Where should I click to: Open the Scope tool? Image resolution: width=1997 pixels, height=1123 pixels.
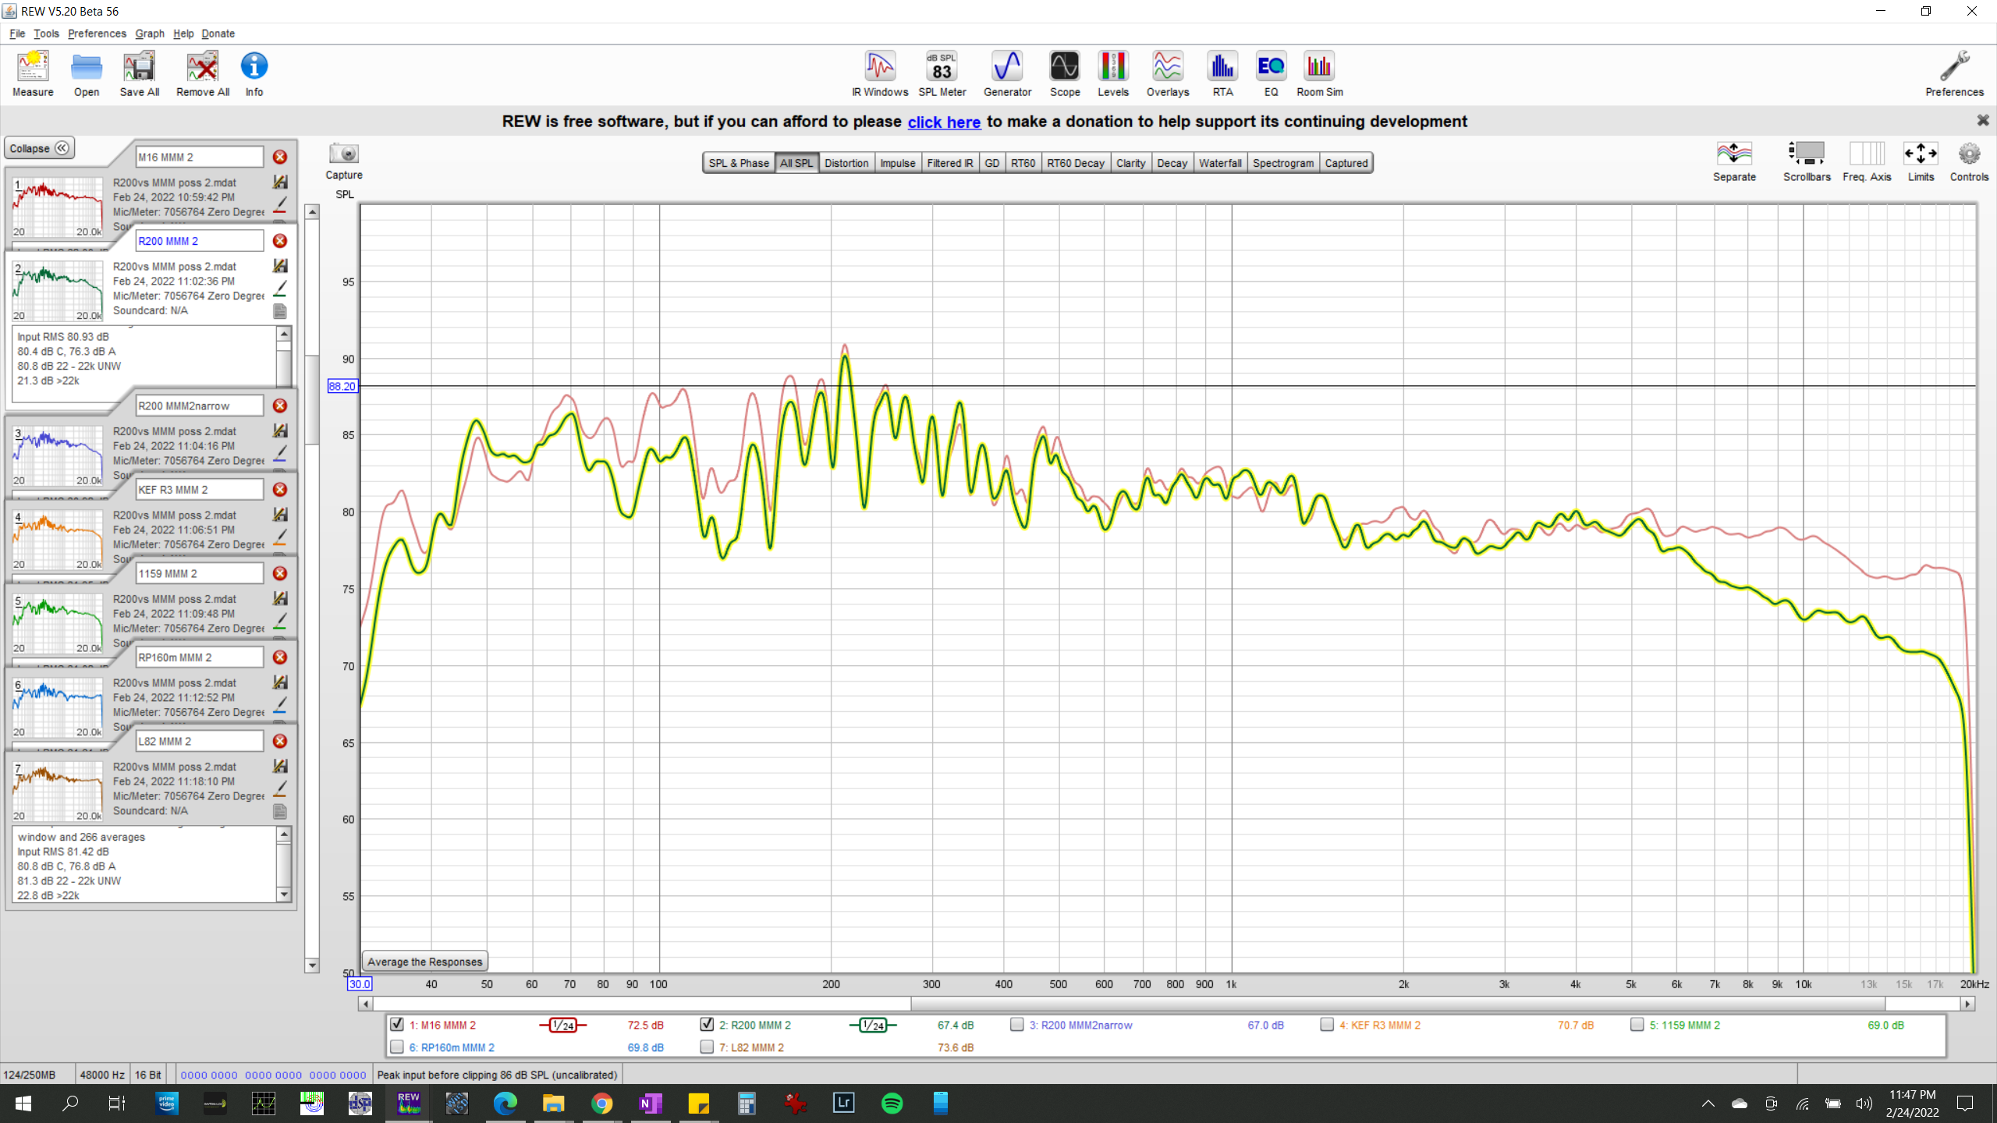[x=1065, y=74]
